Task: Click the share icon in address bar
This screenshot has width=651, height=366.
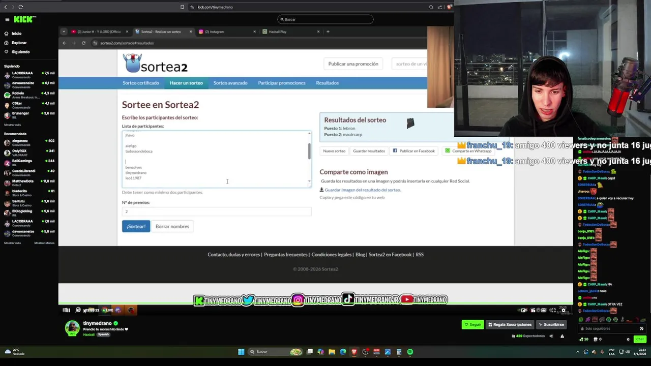Action: pyautogui.click(x=440, y=7)
